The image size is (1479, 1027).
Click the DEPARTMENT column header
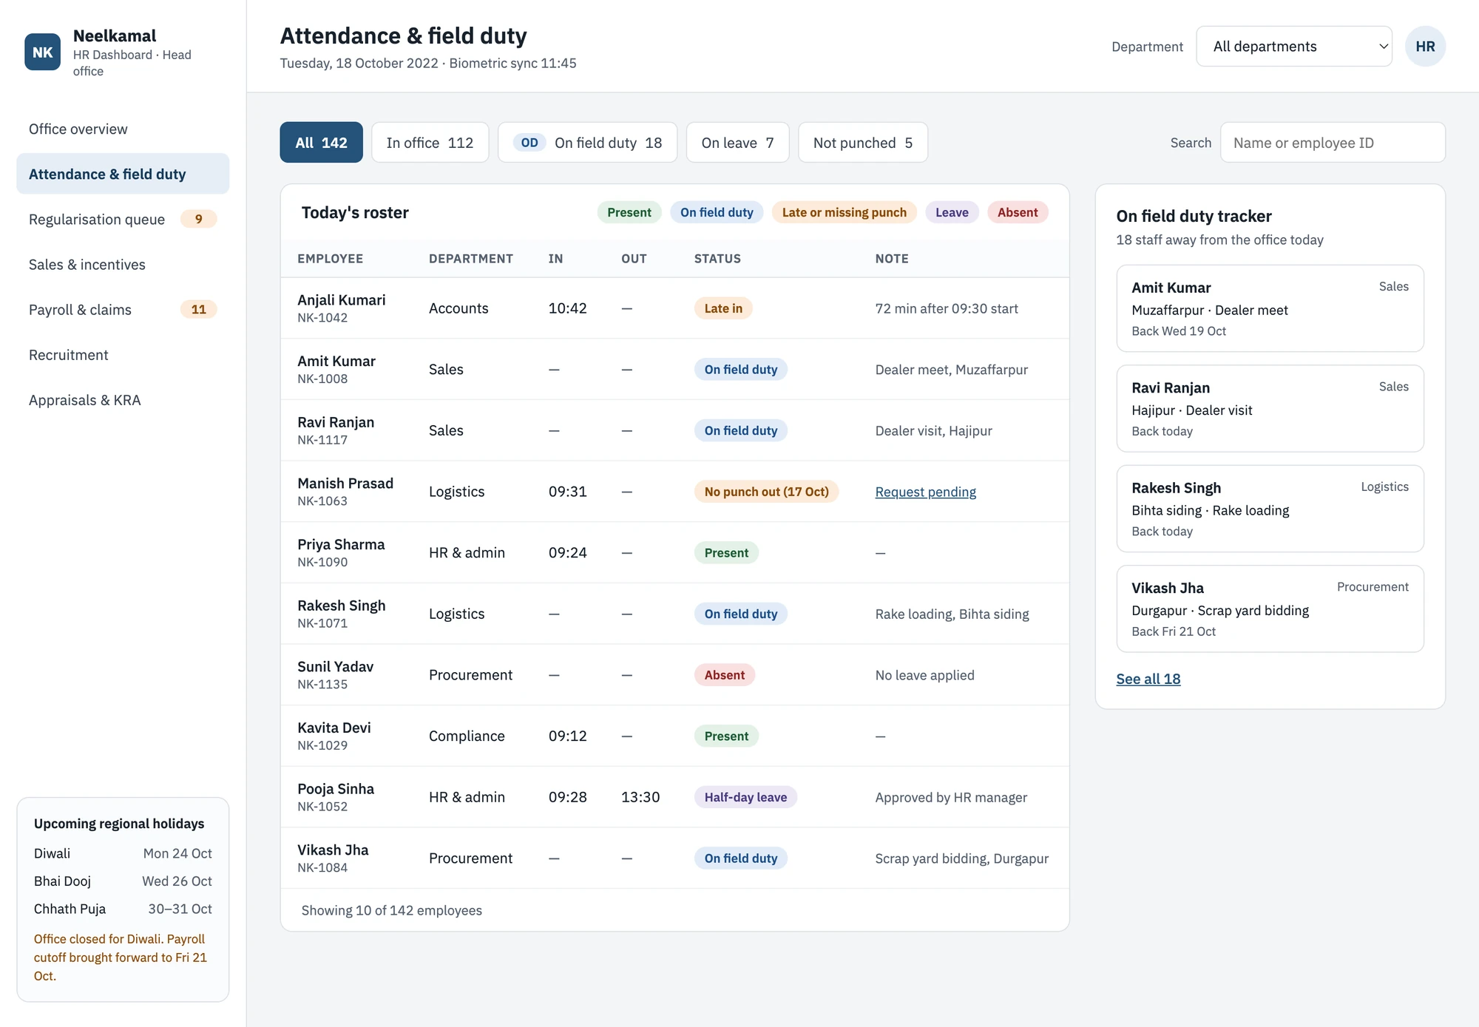click(471, 259)
